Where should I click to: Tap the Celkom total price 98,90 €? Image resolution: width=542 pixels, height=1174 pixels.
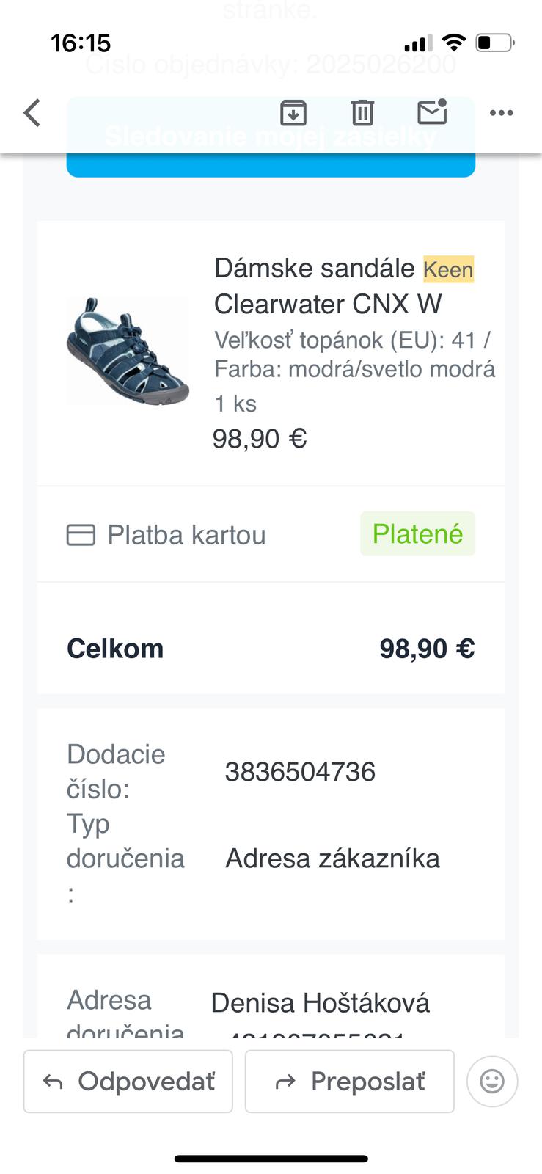[427, 649]
